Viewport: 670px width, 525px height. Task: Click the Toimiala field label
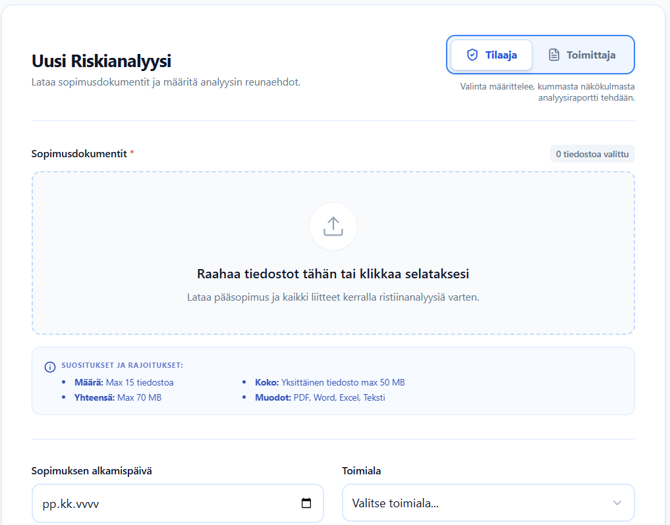tap(362, 471)
